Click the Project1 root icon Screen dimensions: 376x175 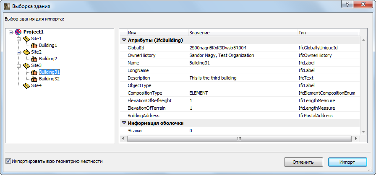click(18, 32)
